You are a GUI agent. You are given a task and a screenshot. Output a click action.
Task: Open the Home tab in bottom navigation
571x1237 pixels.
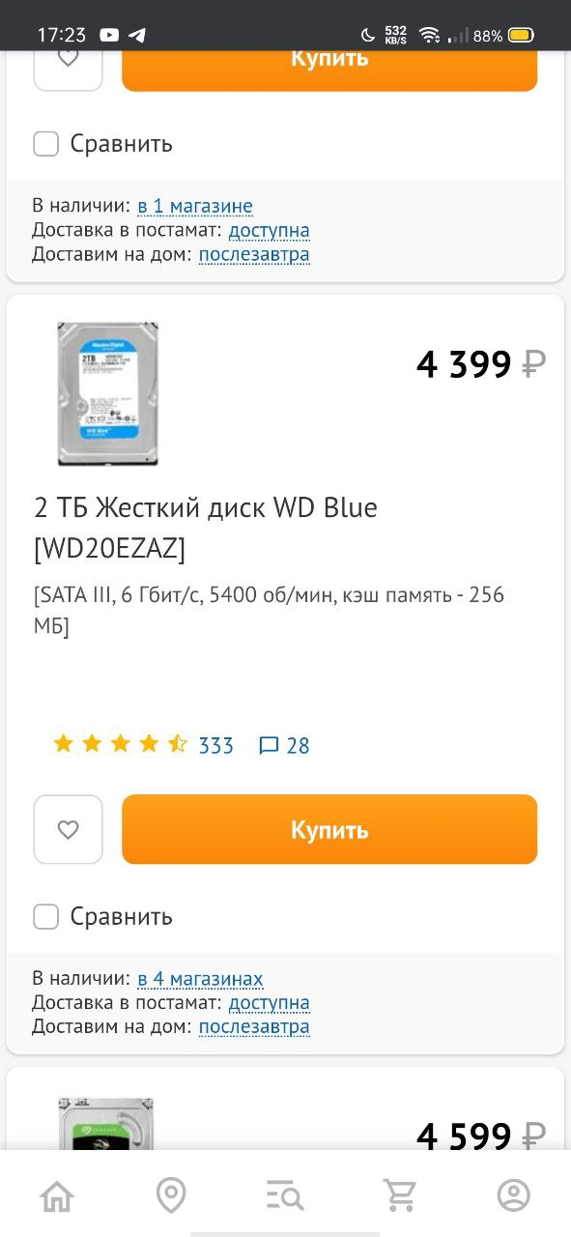tap(57, 1195)
